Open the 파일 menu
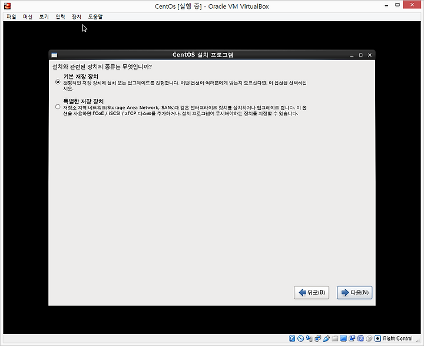This screenshot has width=424, height=346. click(11, 17)
